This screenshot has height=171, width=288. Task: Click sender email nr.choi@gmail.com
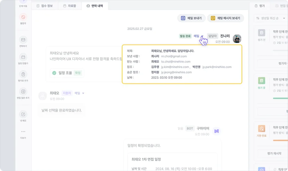click(x=174, y=56)
